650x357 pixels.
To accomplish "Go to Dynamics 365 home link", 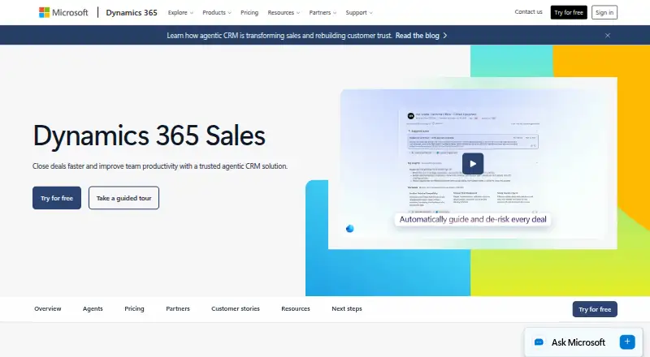I will tap(132, 12).
